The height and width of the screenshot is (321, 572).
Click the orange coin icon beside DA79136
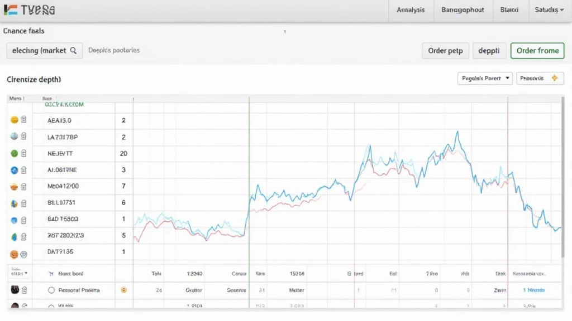[x=15, y=254]
